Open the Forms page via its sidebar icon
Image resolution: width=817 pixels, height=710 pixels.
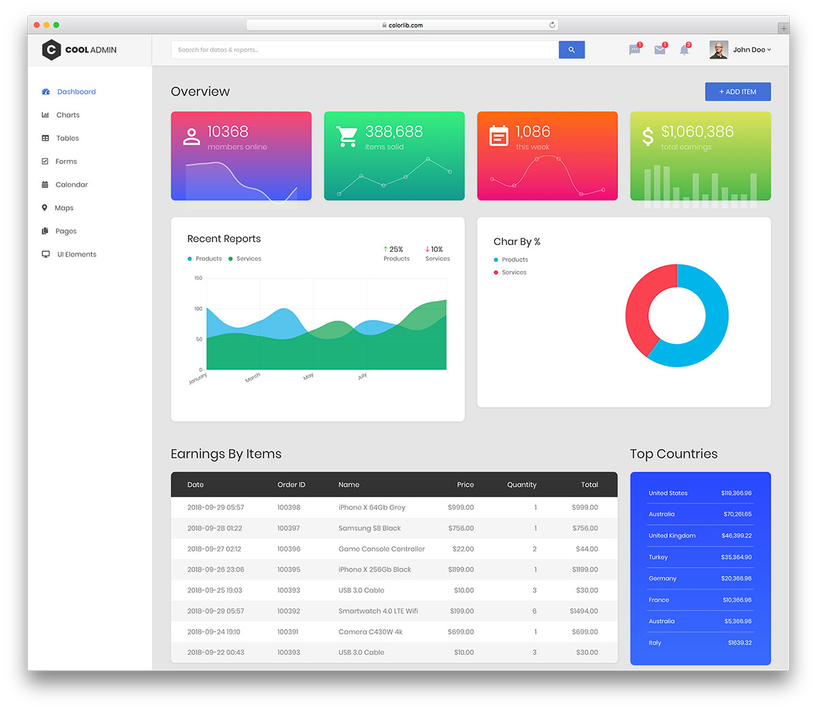45,161
